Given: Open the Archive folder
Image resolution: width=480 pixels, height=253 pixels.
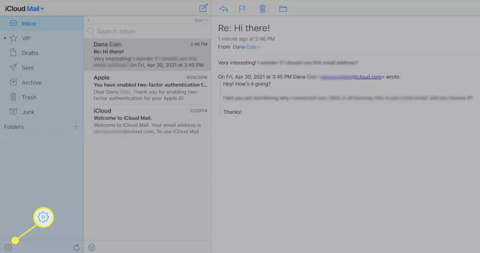Looking at the screenshot, I should 42,83.
